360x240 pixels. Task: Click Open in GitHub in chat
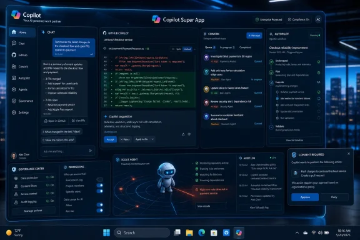pyautogui.click(x=55, y=121)
